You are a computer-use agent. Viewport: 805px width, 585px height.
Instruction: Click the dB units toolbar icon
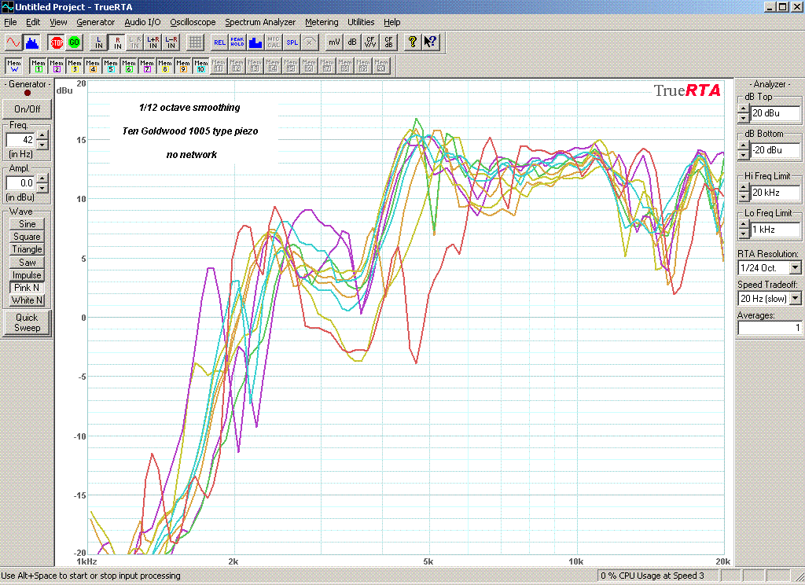tap(352, 42)
